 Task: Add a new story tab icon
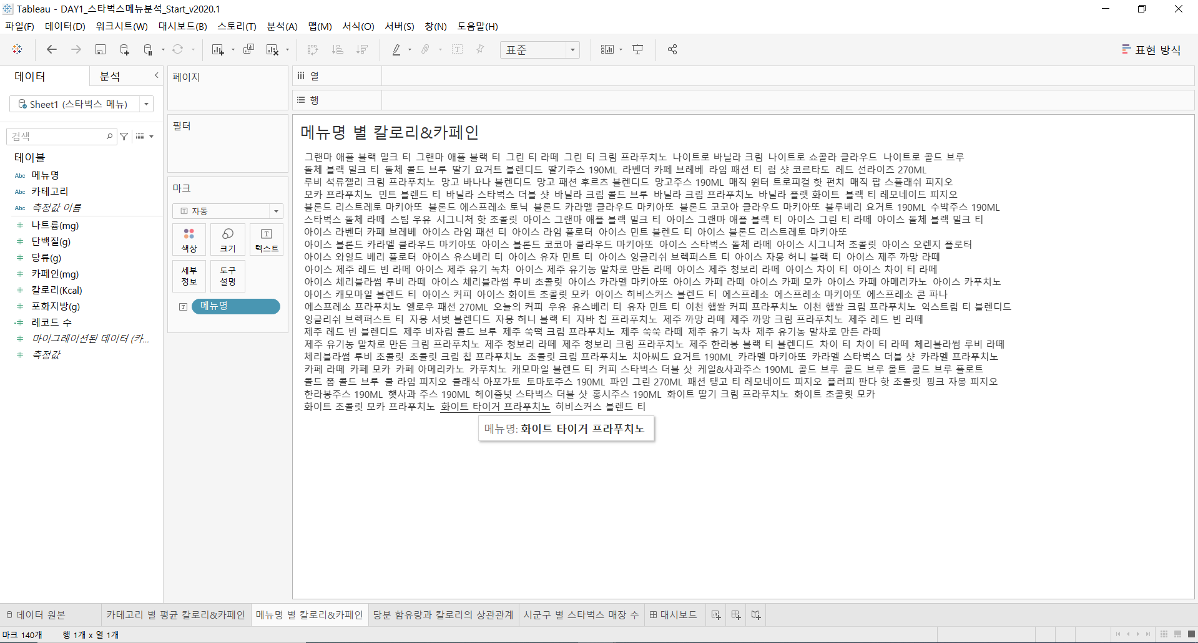(756, 615)
